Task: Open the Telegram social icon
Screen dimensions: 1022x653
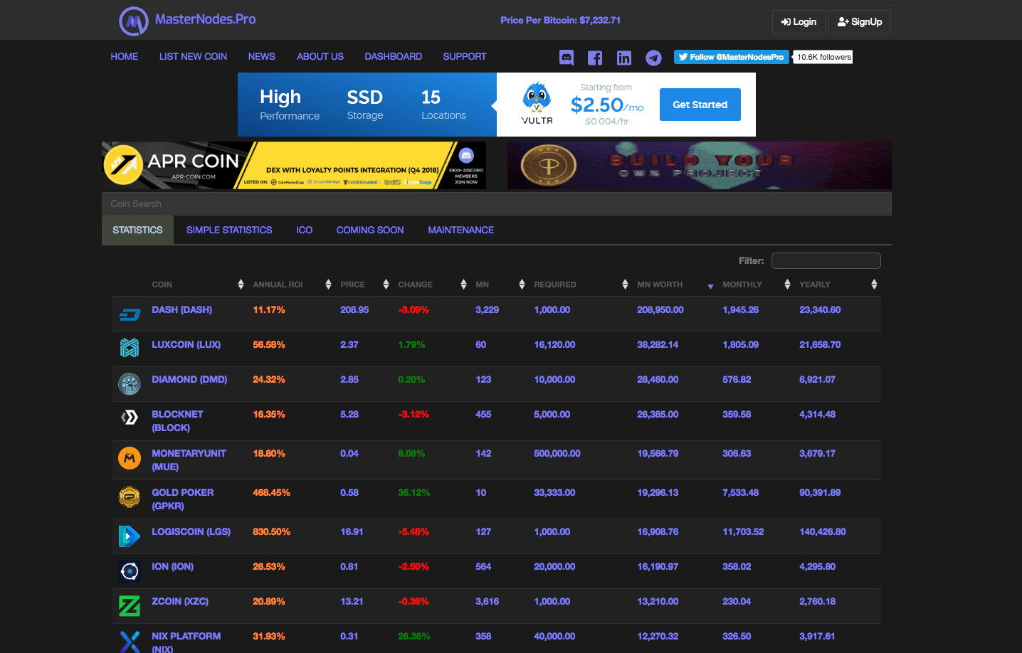Action: coord(653,58)
